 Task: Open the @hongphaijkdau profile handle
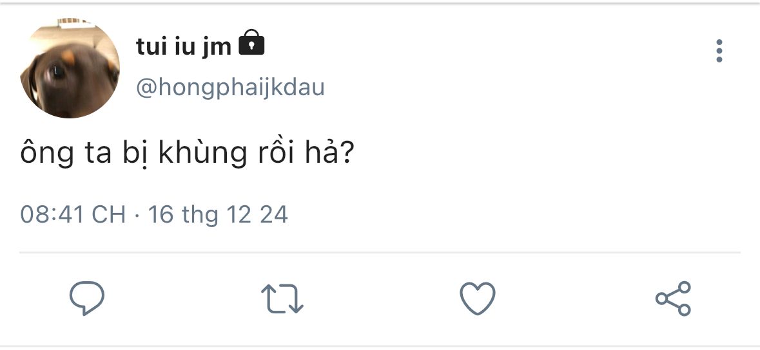coord(230,87)
